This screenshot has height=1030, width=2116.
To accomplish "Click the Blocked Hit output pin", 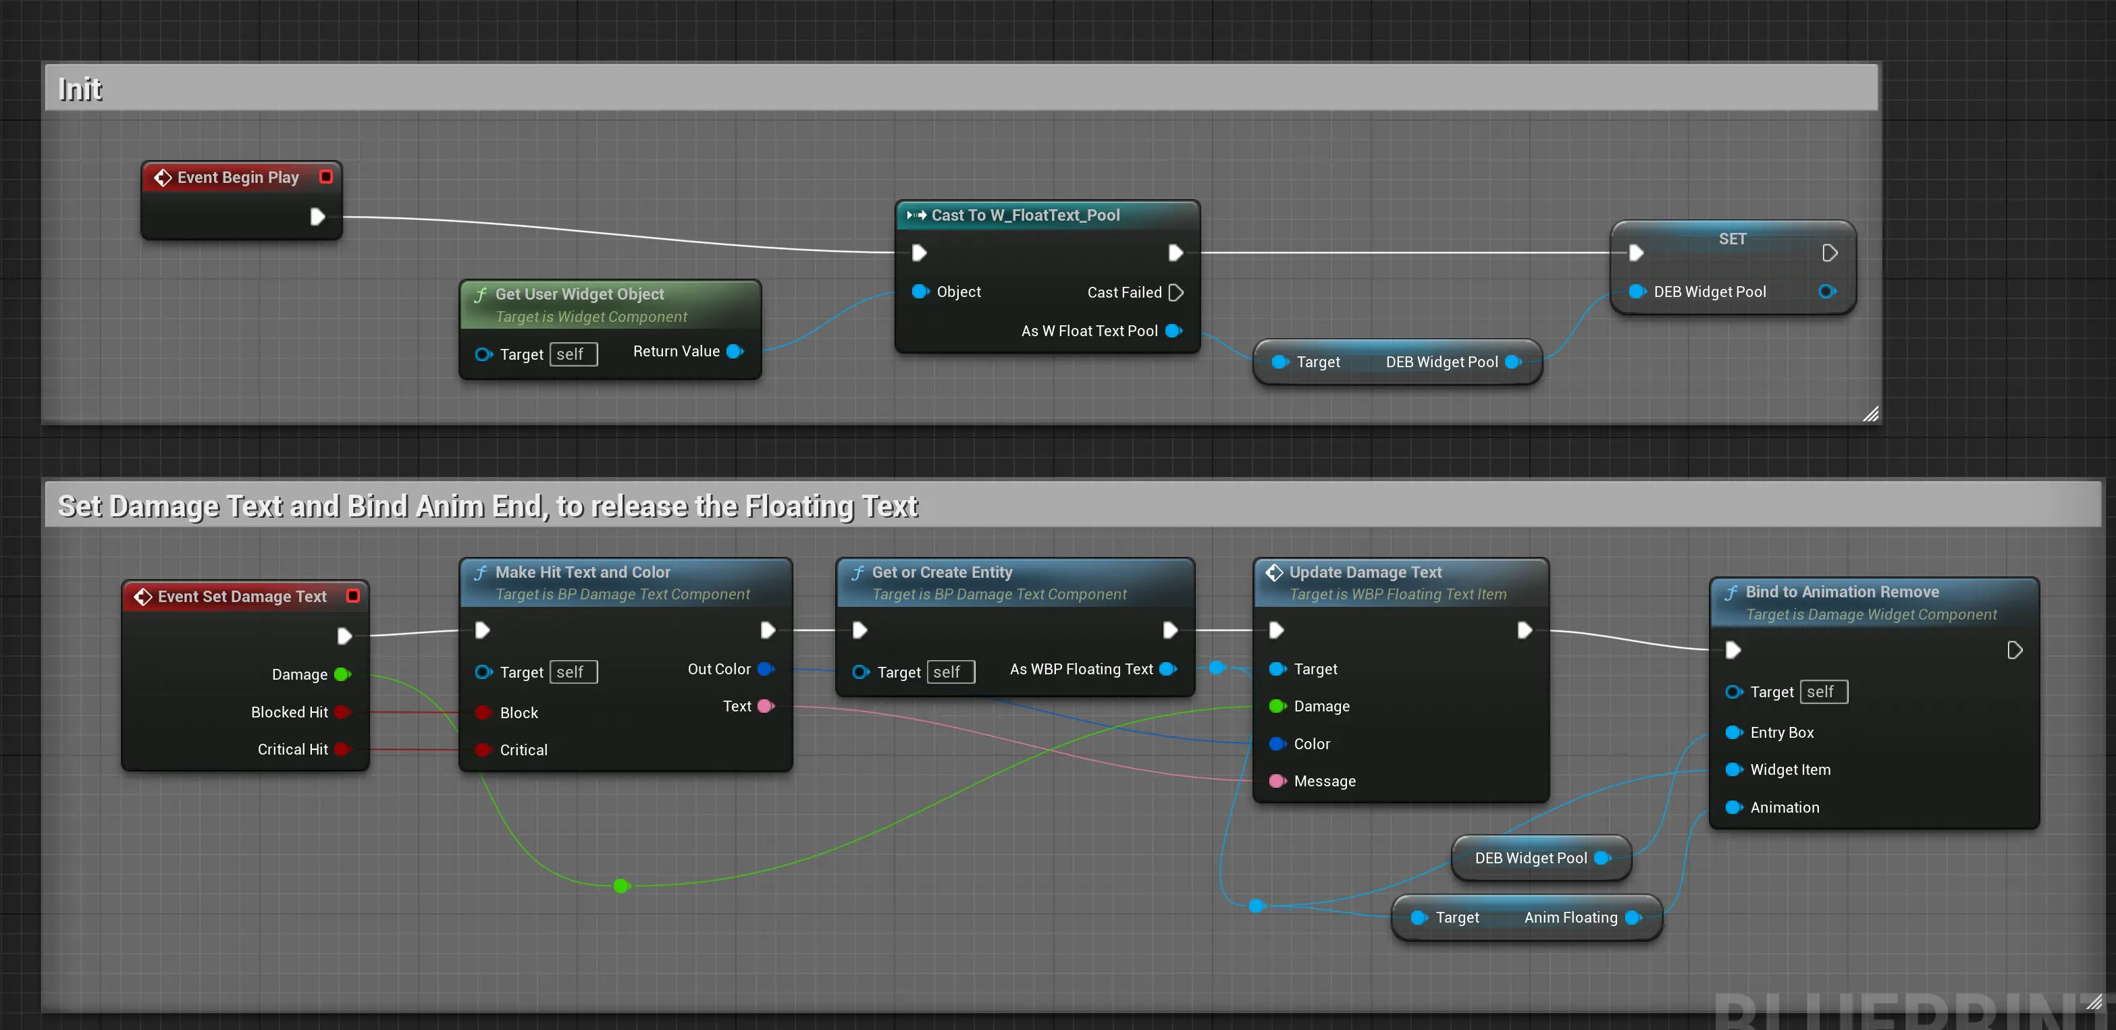I will click(342, 712).
